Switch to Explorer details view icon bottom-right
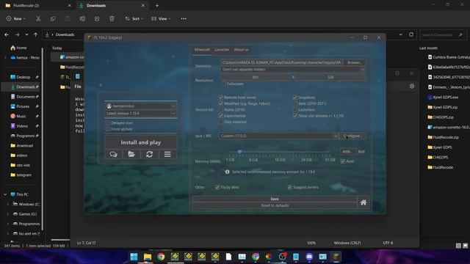Image resolution: width=470 pixels, height=264 pixels. tap(458, 246)
